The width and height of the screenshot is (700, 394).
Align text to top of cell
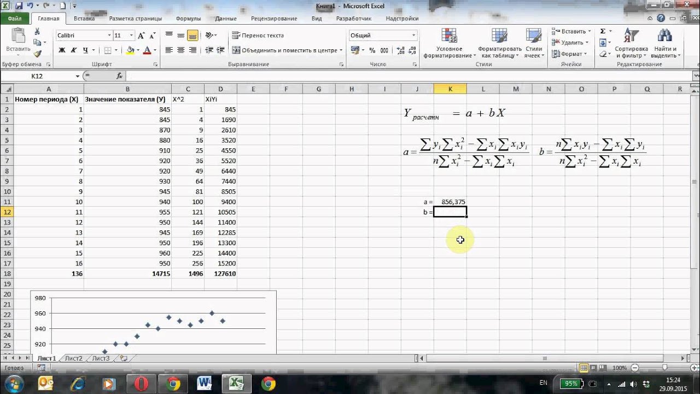coord(169,36)
